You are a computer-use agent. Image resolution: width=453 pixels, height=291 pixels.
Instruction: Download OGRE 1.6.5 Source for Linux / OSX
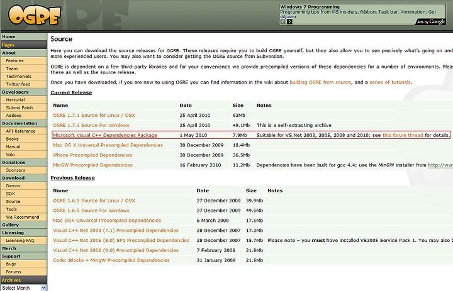pyautogui.click(x=94, y=200)
